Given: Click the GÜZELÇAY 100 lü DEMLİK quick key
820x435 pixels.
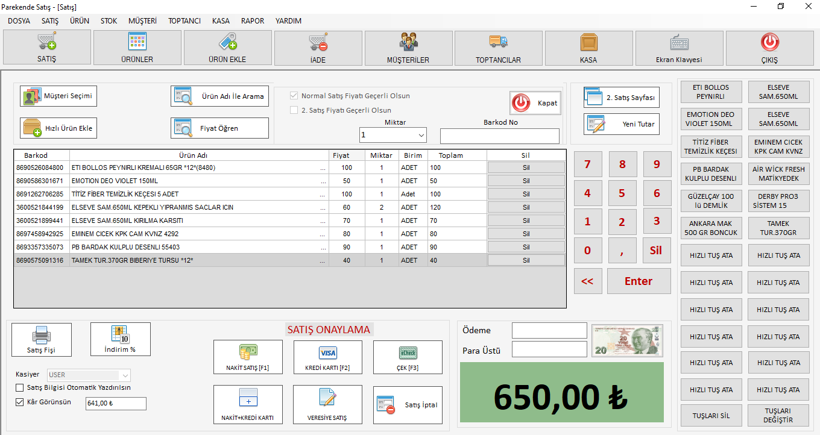Looking at the screenshot, I should point(711,201).
